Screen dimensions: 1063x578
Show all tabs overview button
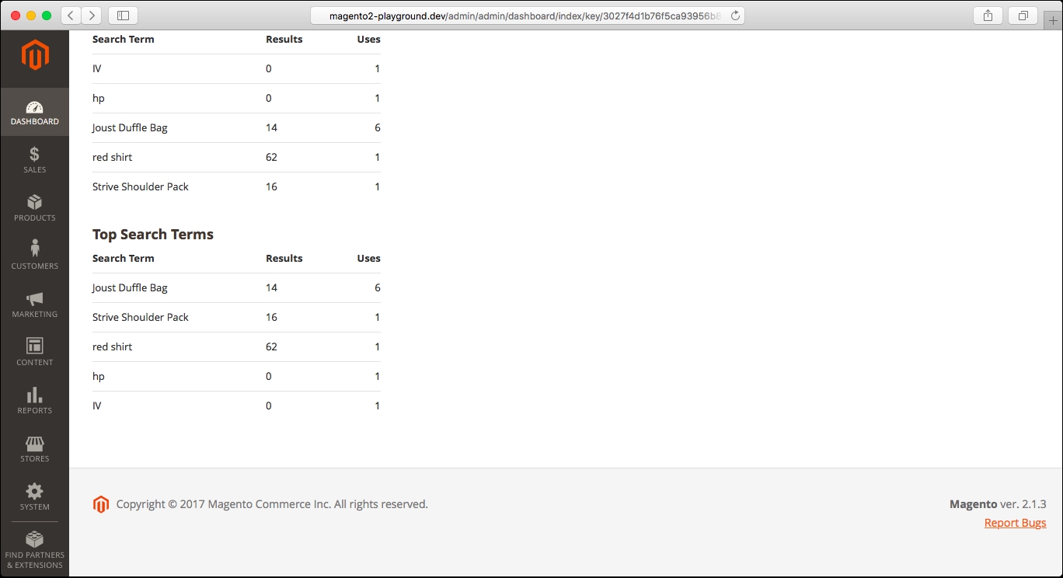click(x=1023, y=15)
